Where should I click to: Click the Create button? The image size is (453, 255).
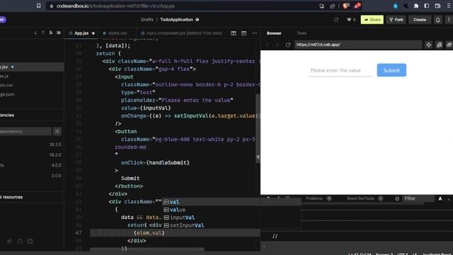(x=420, y=20)
